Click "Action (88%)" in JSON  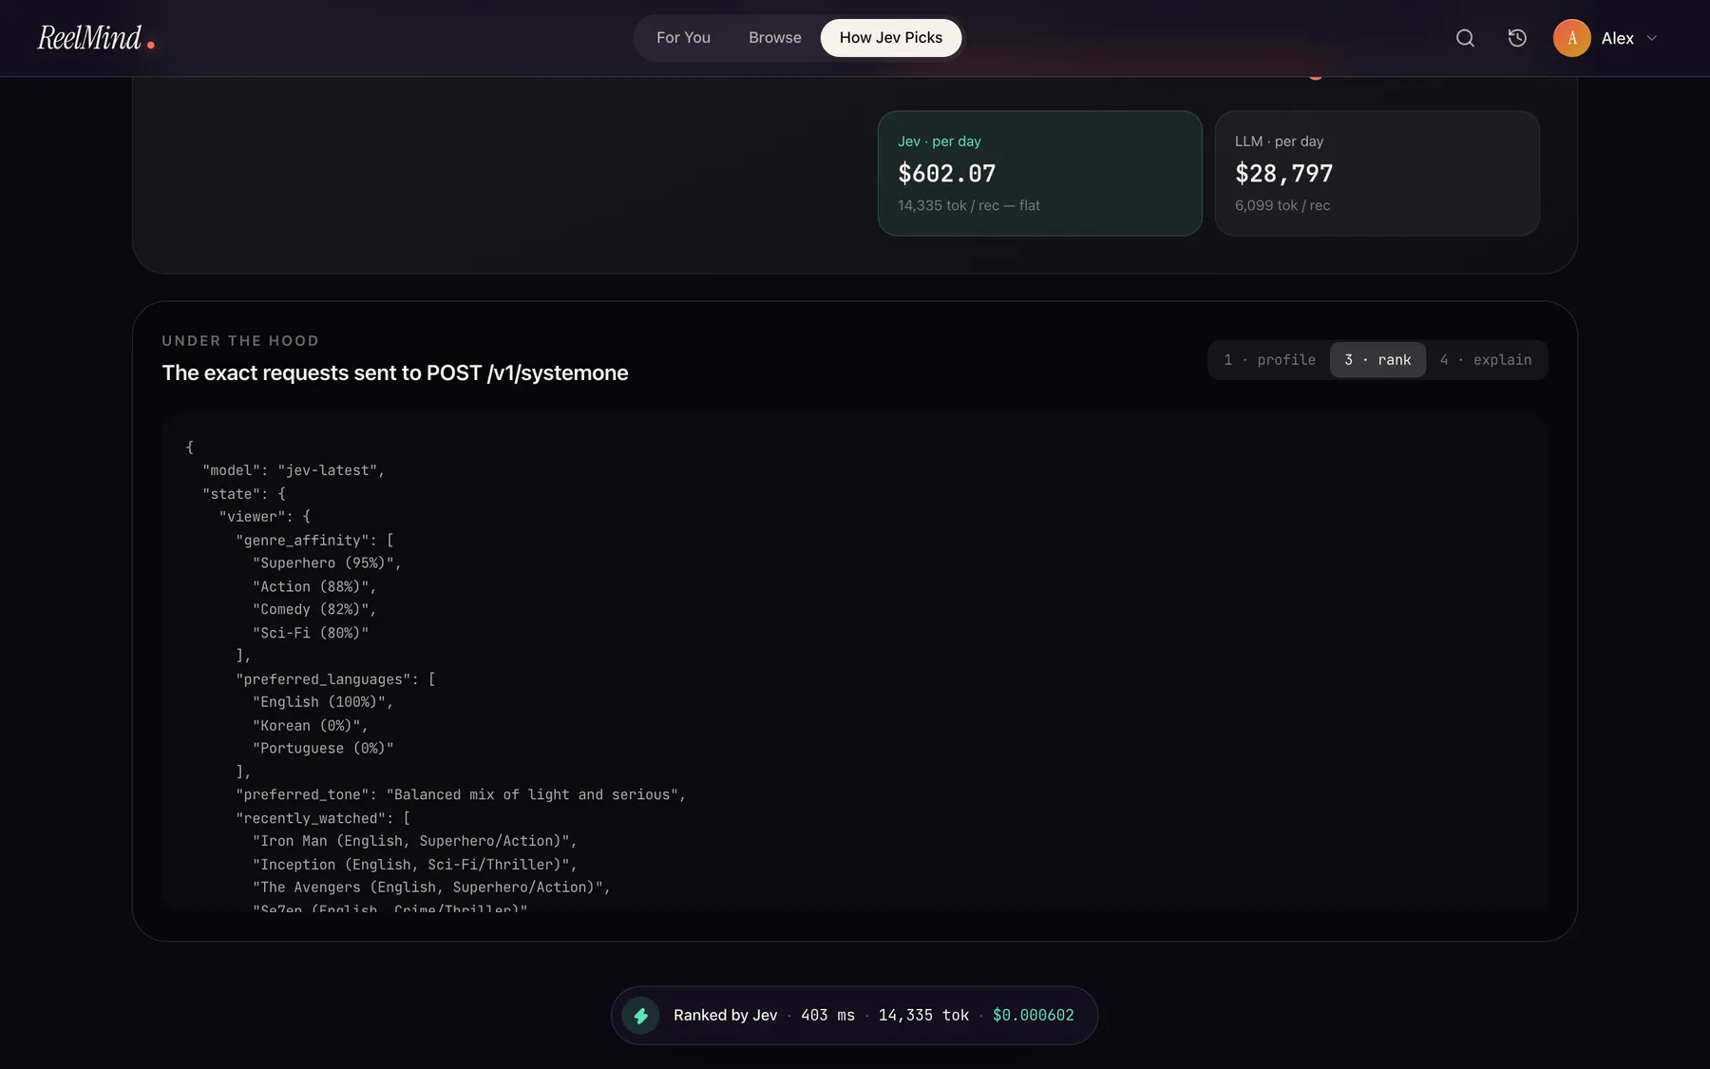coord(314,586)
